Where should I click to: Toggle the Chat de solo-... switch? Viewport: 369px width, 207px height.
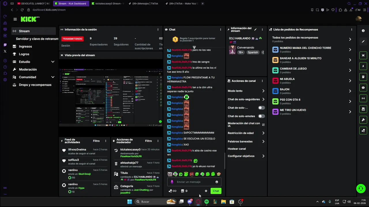pos(261,108)
